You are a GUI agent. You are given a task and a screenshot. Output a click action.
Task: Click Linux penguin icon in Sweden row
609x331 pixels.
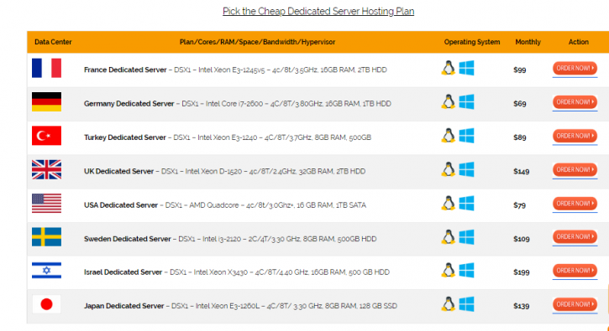[x=449, y=237]
